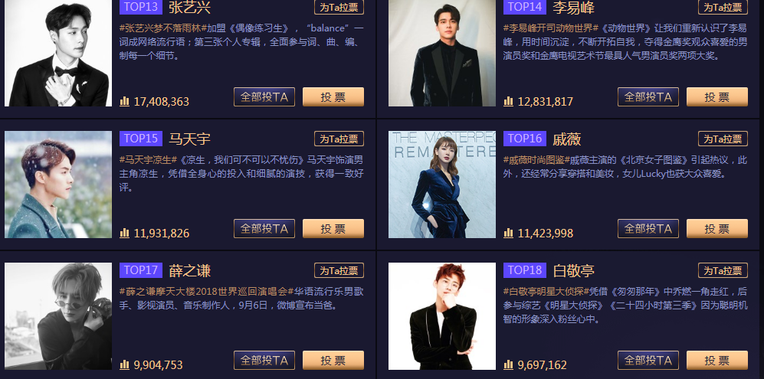764x379 pixels.
Task: Click the TOP18 rank badge
Action: click(x=525, y=270)
